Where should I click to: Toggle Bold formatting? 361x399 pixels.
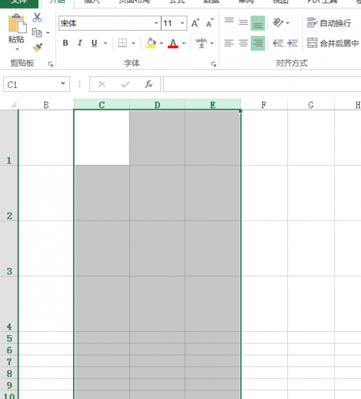click(65, 43)
